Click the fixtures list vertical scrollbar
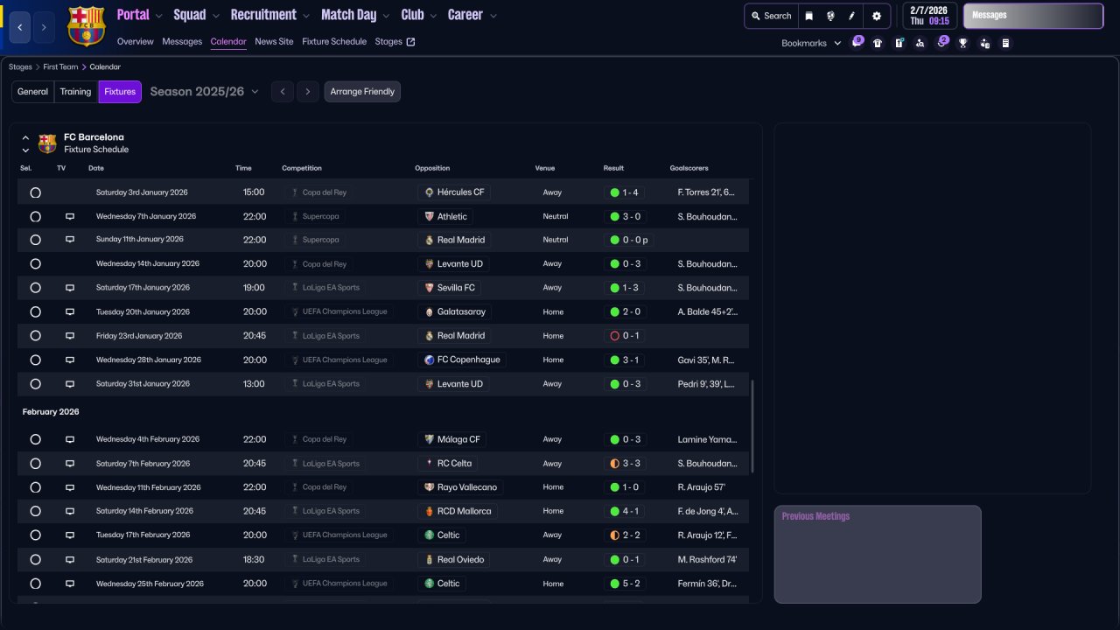Viewport: 1120px width, 630px height. (752, 427)
